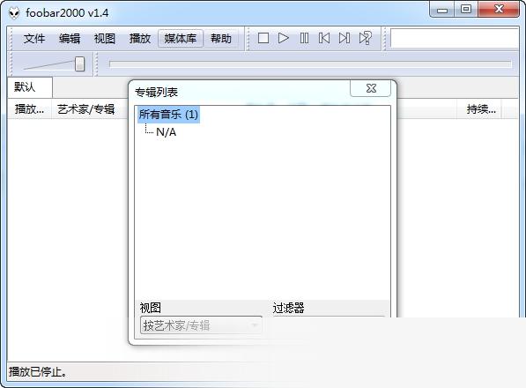Open the 播放 menu

[140, 39]
